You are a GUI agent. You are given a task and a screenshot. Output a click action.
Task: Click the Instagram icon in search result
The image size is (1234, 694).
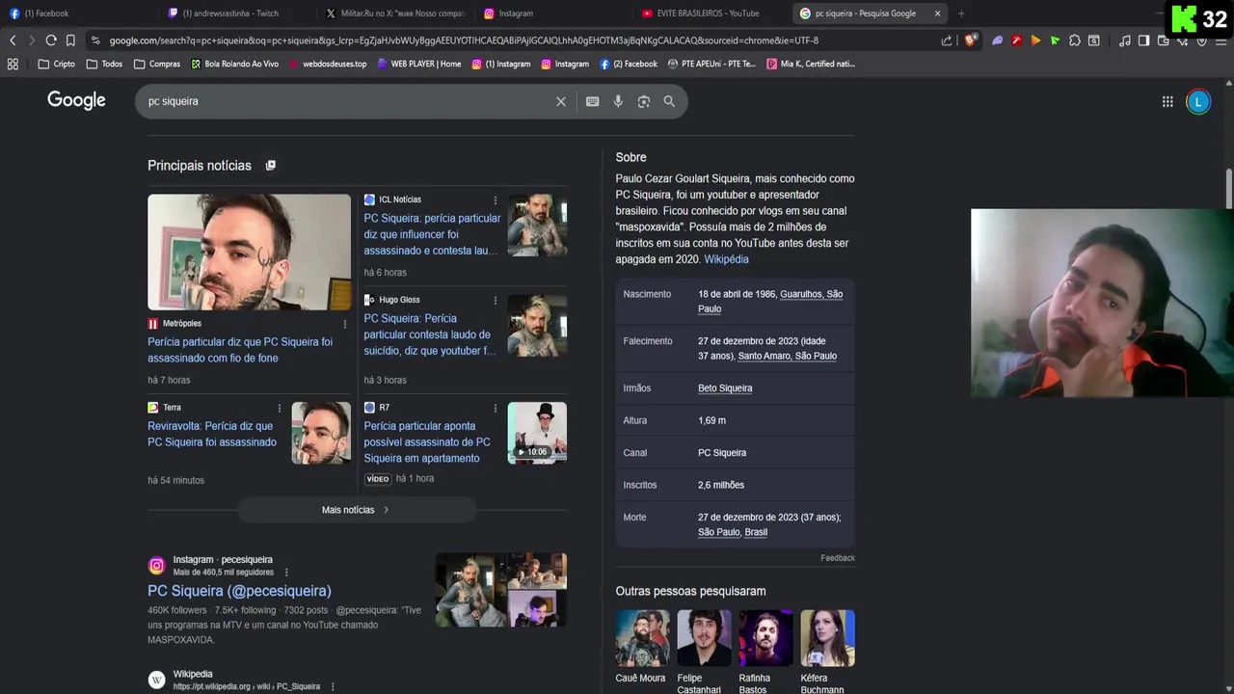point(156,566)
